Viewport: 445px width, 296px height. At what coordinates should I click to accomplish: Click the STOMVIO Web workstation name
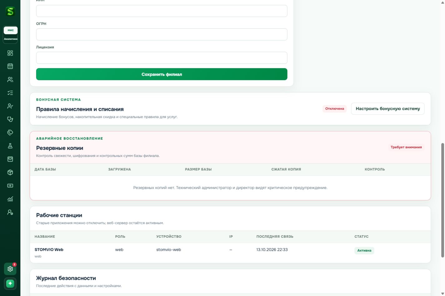click(49, 250)
